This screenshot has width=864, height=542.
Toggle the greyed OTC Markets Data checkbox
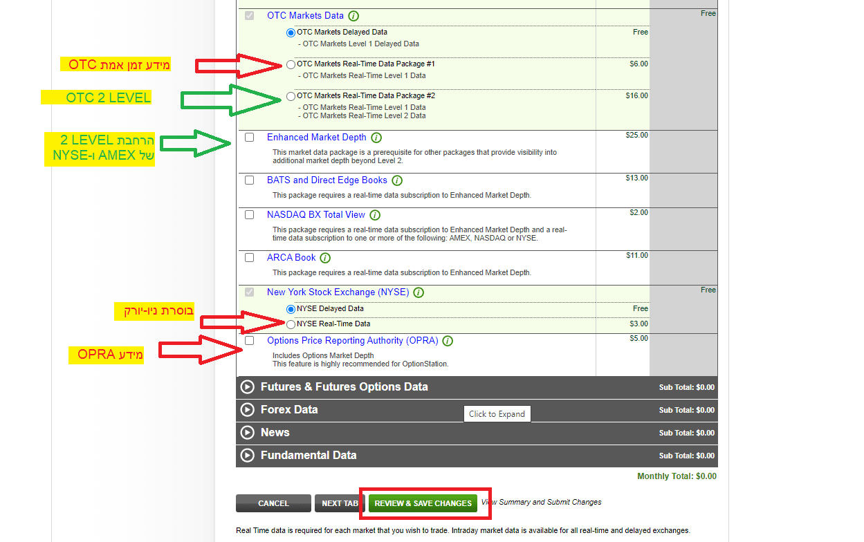pyautogui.click(x=250, y=16)
